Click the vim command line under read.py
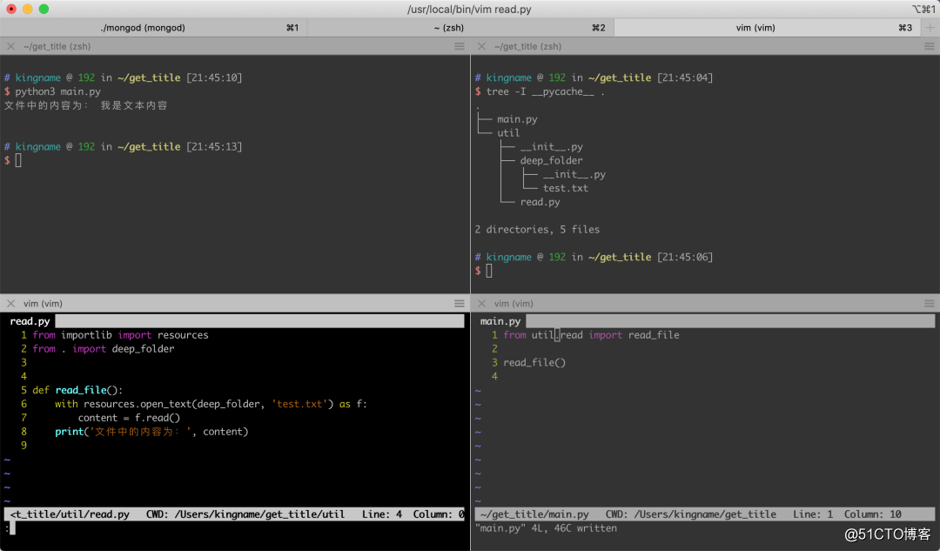Screen dimensions: 940x551 pos(12,527)
